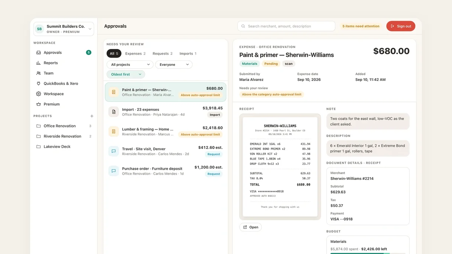Image resolution: width=452 pixels, height=254 pixels.
Task: Click the Import badge on Import row
Action: pyautogui.click(x=215, y=115)
